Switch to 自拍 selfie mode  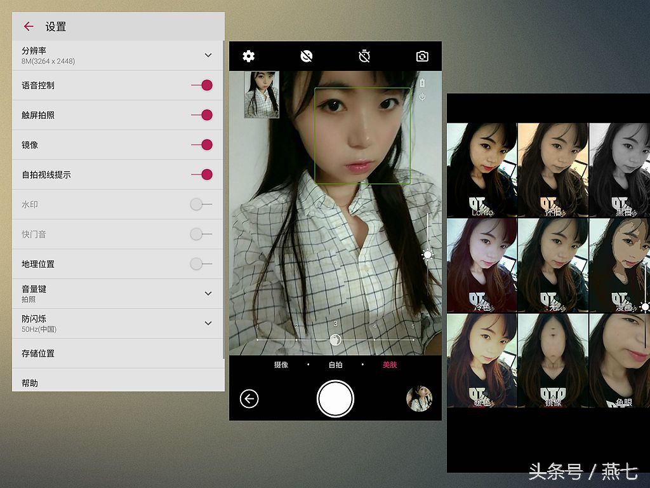click(335, 365)
